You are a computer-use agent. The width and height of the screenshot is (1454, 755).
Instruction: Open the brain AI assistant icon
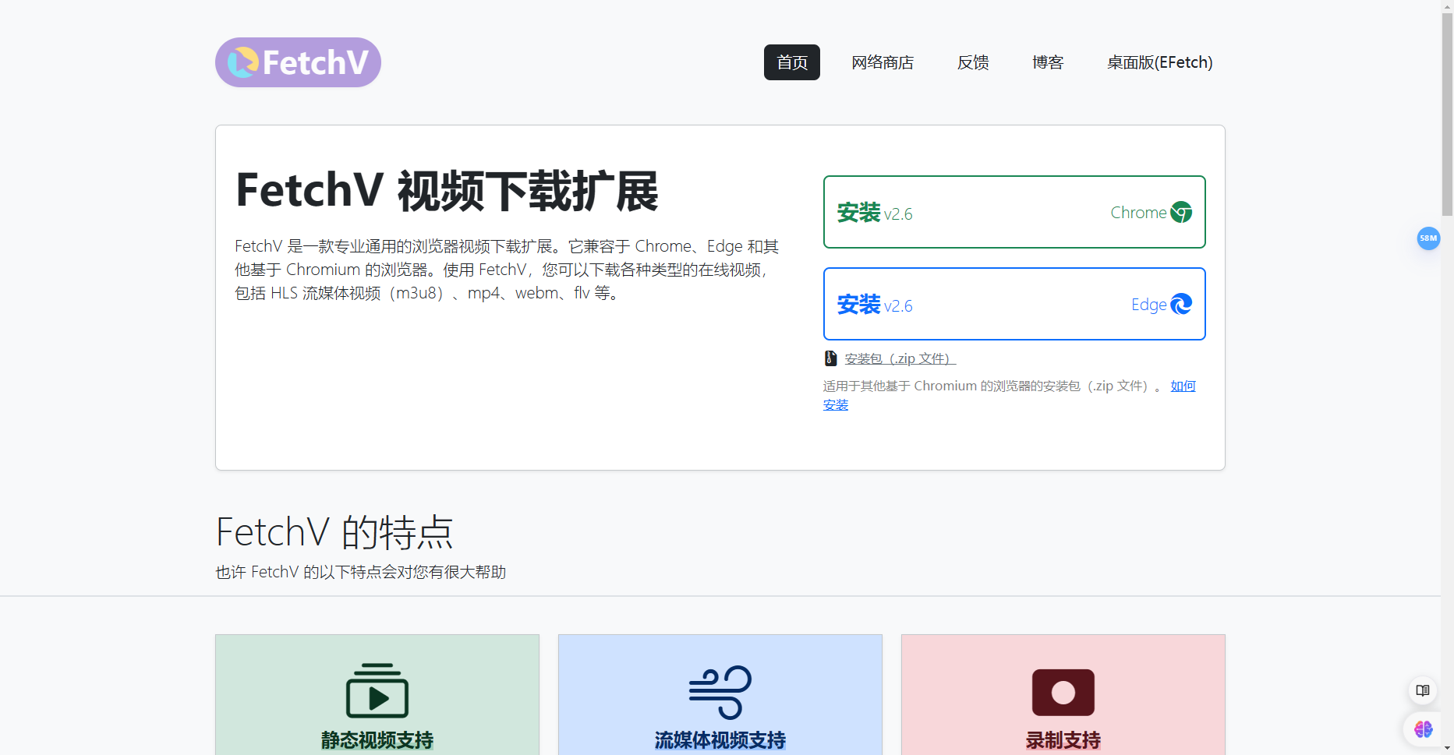coord(1424,729)
